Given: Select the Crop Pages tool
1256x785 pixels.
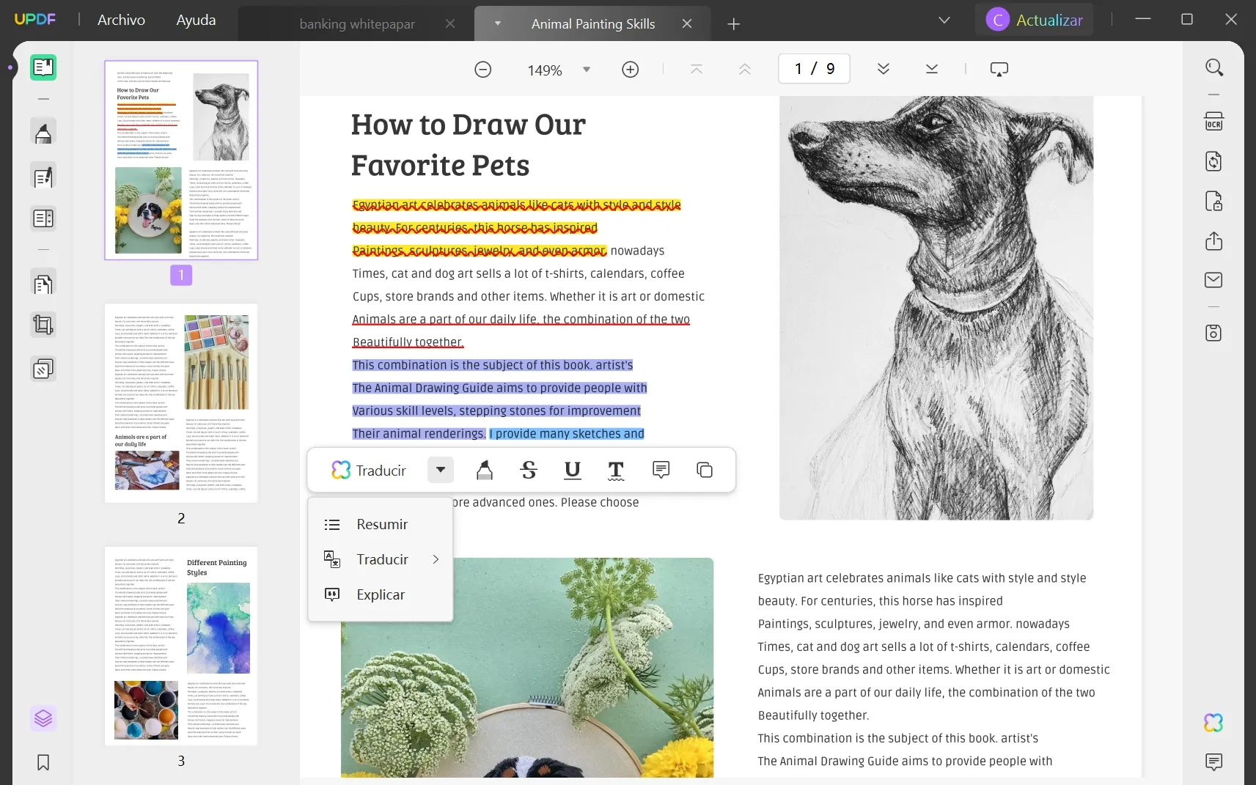Looking at the screenshot, I should point(43,325).
